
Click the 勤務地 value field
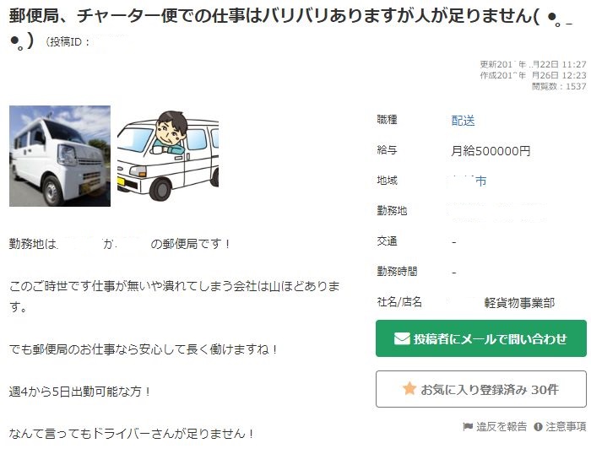pyautogui.click(x=497, y=211)
